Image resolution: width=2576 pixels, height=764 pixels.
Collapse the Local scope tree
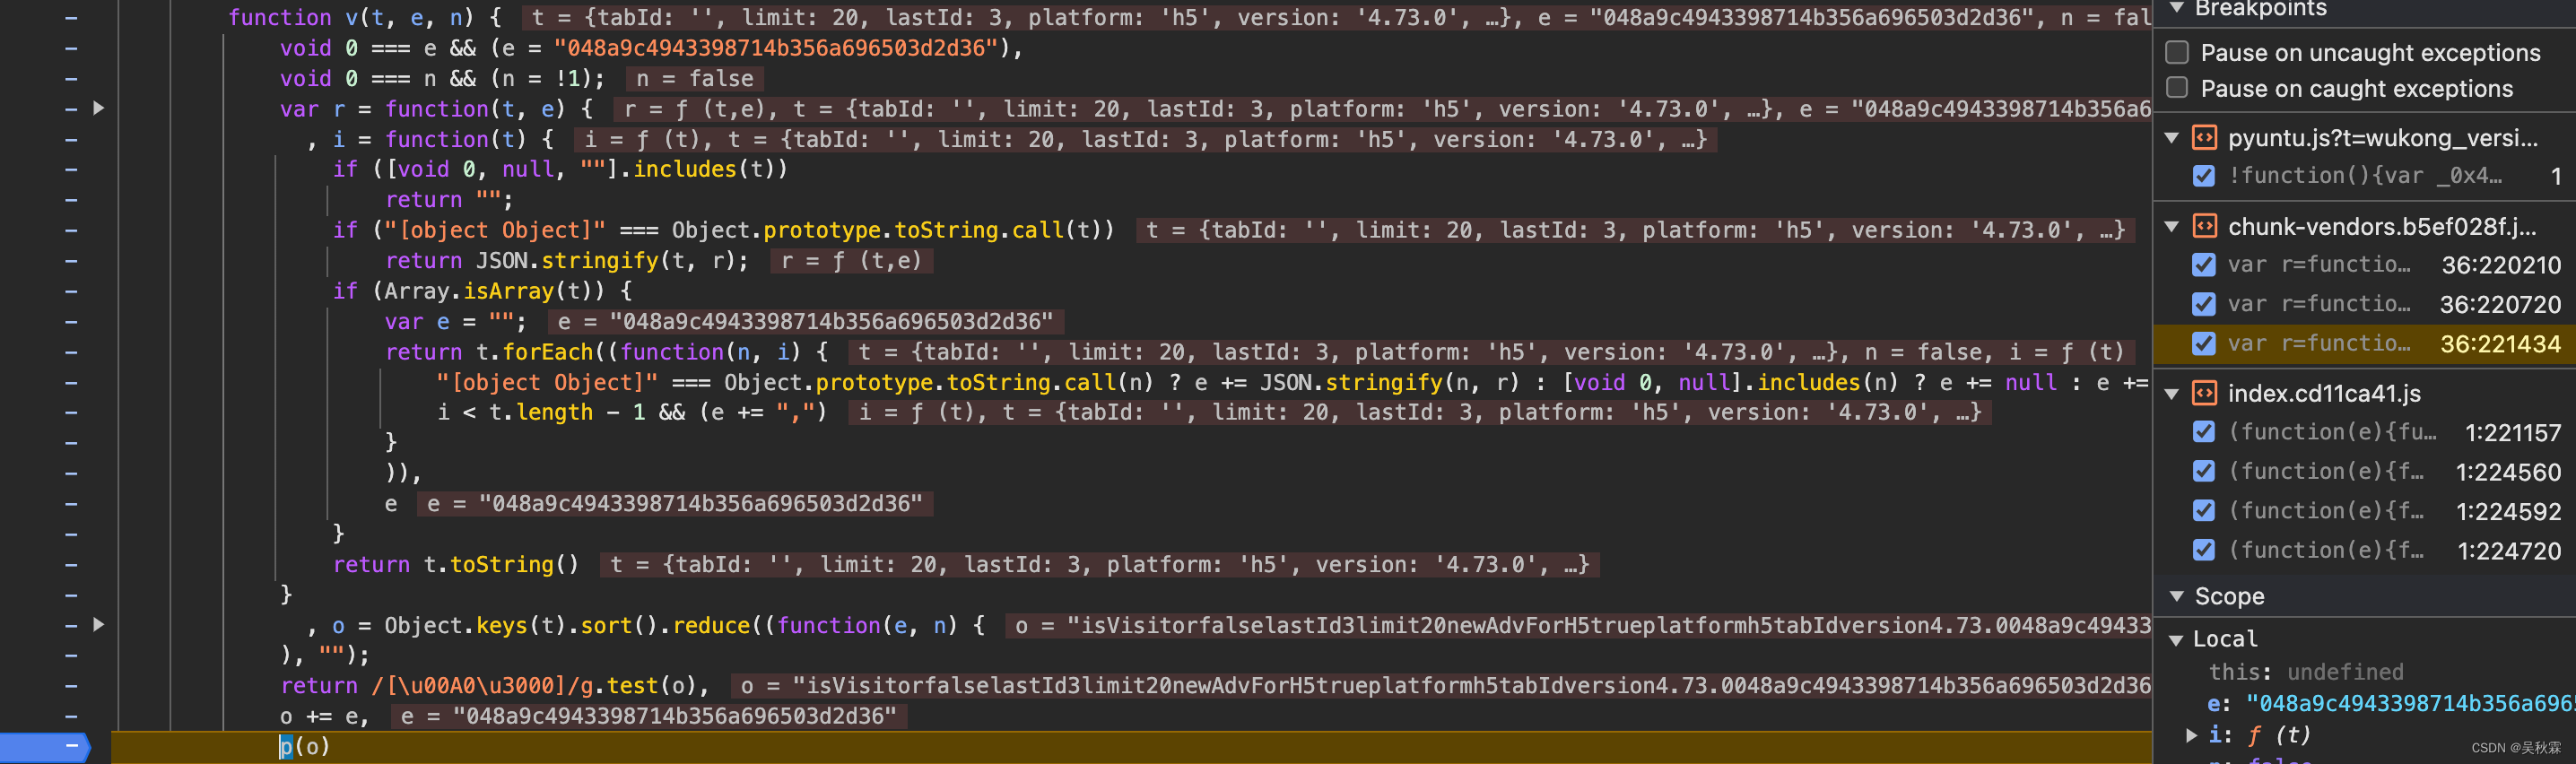(x=2176, y=640)
